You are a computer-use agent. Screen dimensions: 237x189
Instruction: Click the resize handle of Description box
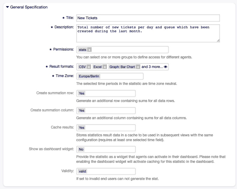click(x=218, y=40)
